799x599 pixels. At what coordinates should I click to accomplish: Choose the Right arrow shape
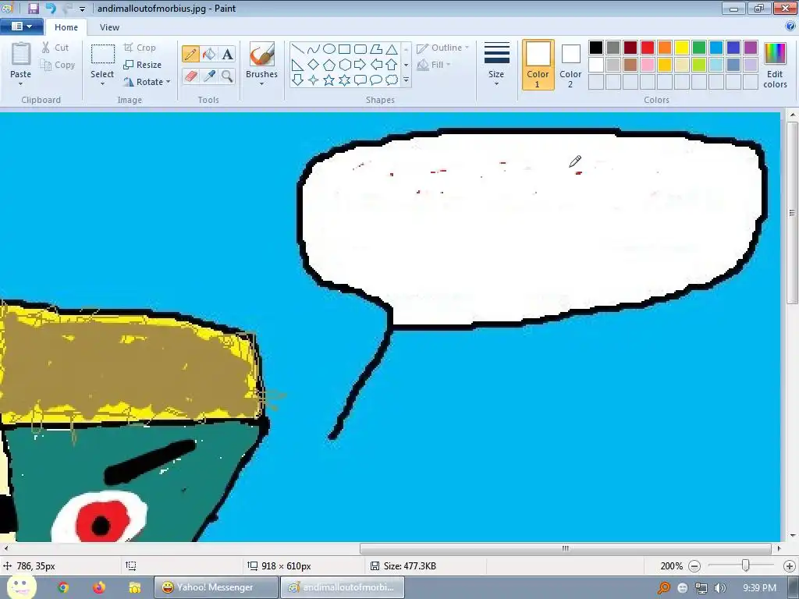tap(360, 65)
